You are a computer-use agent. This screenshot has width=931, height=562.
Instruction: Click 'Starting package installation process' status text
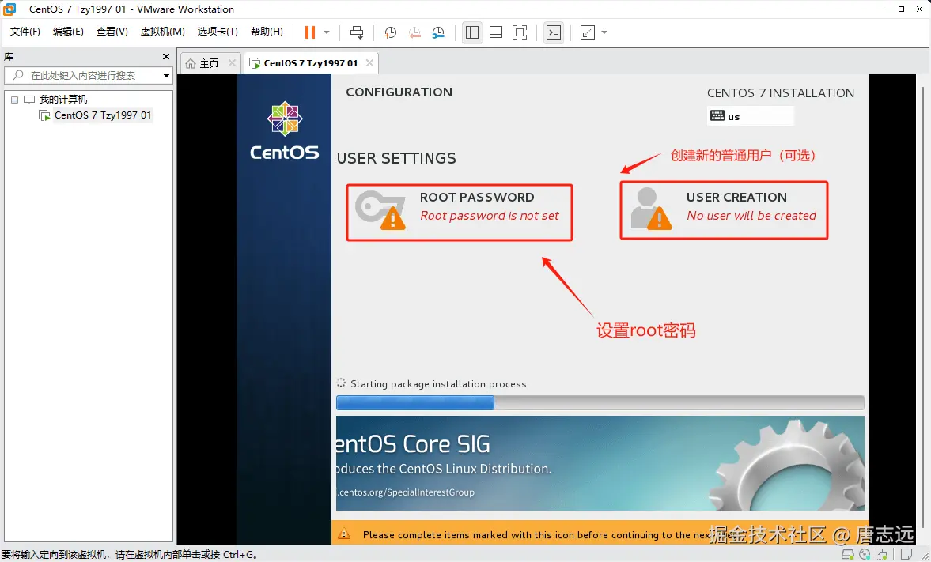pos(438,384)
